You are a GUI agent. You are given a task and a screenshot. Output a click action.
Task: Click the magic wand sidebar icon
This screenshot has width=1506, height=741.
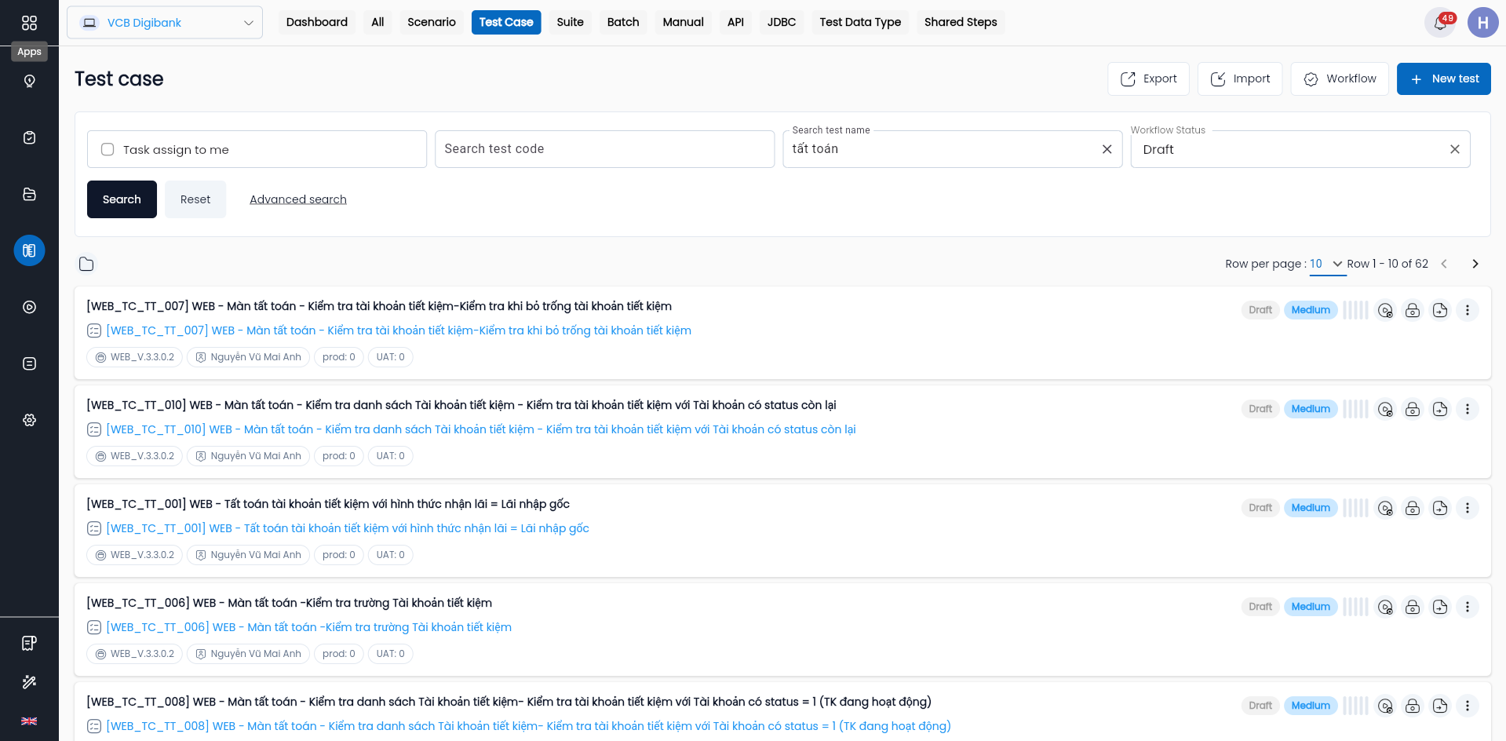tap(29, 681)
